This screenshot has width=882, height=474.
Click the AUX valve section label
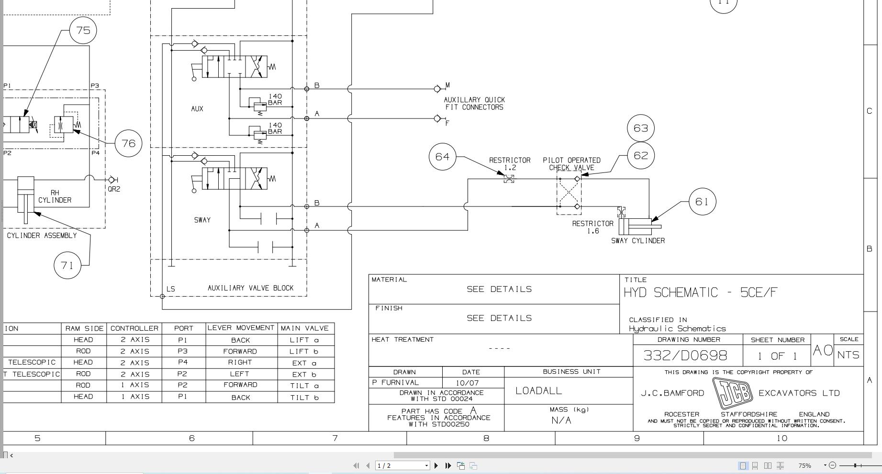[197, 109]
